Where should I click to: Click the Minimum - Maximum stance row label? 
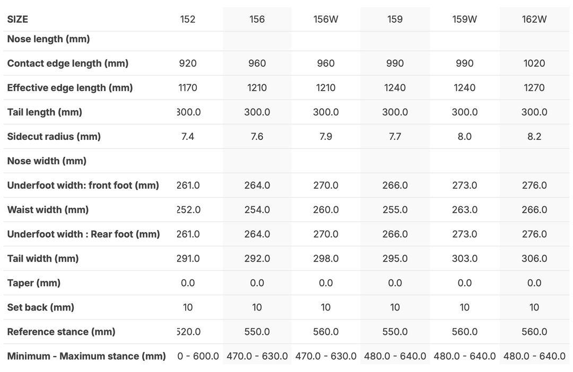[x=86, y=356]
